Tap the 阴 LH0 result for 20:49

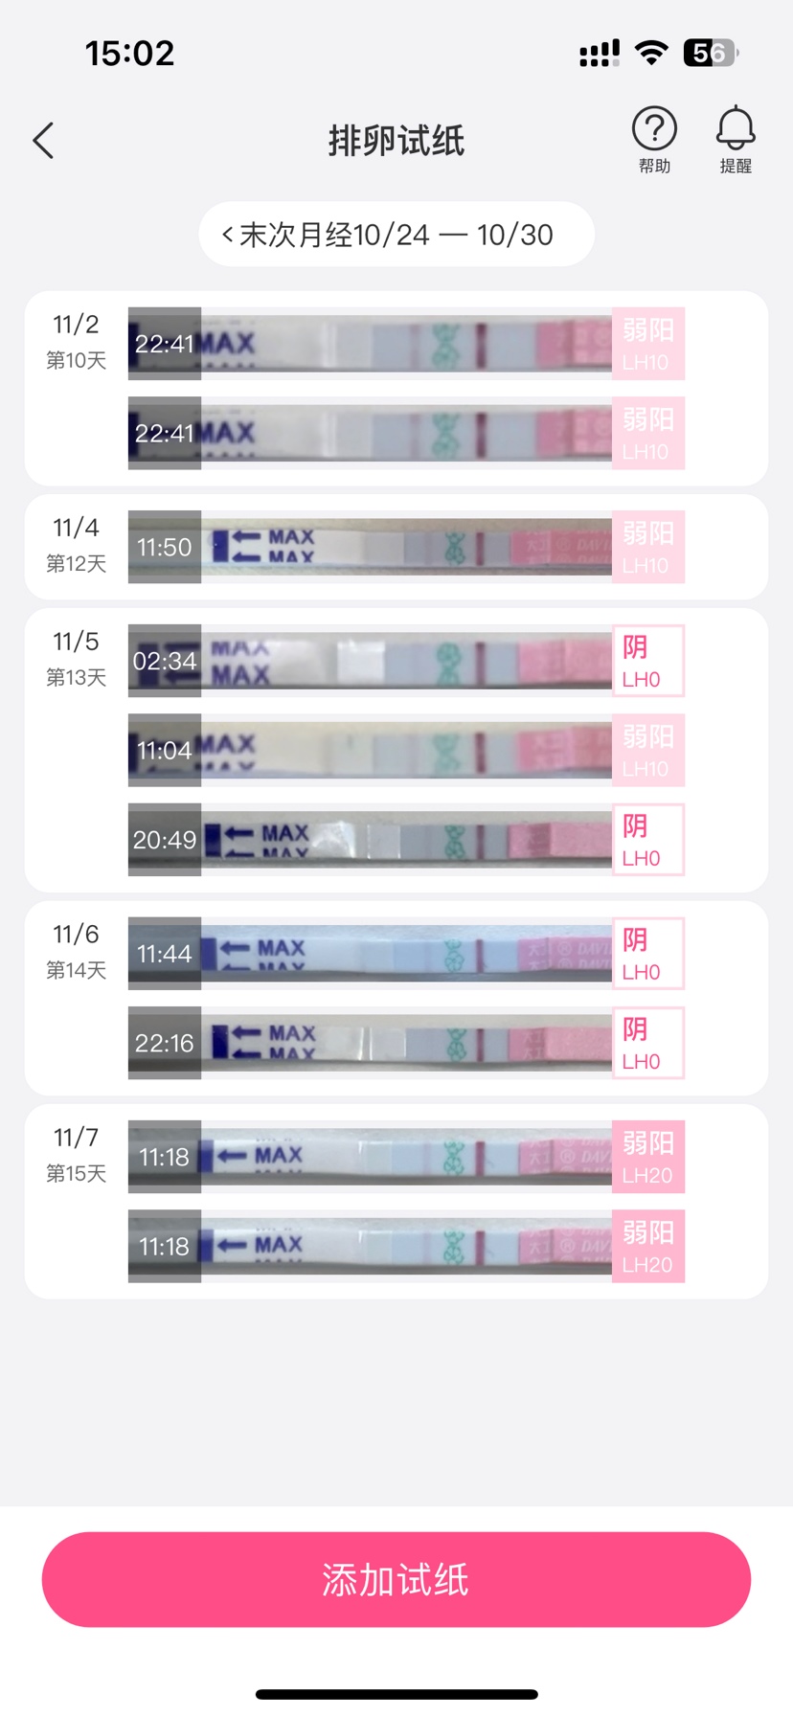pyautogui.click(x=648, y=840)
